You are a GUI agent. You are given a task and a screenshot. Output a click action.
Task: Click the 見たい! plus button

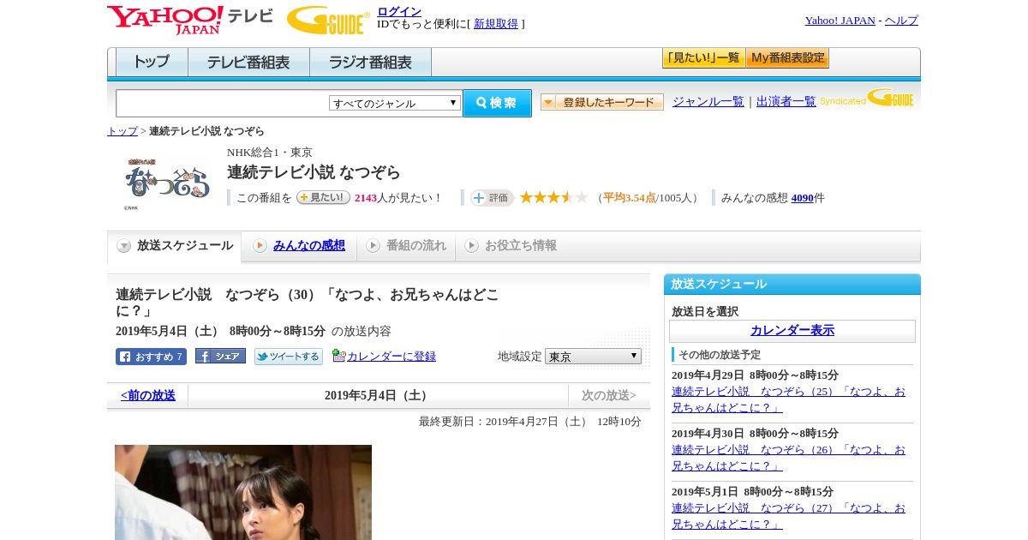tap(323, 197)
